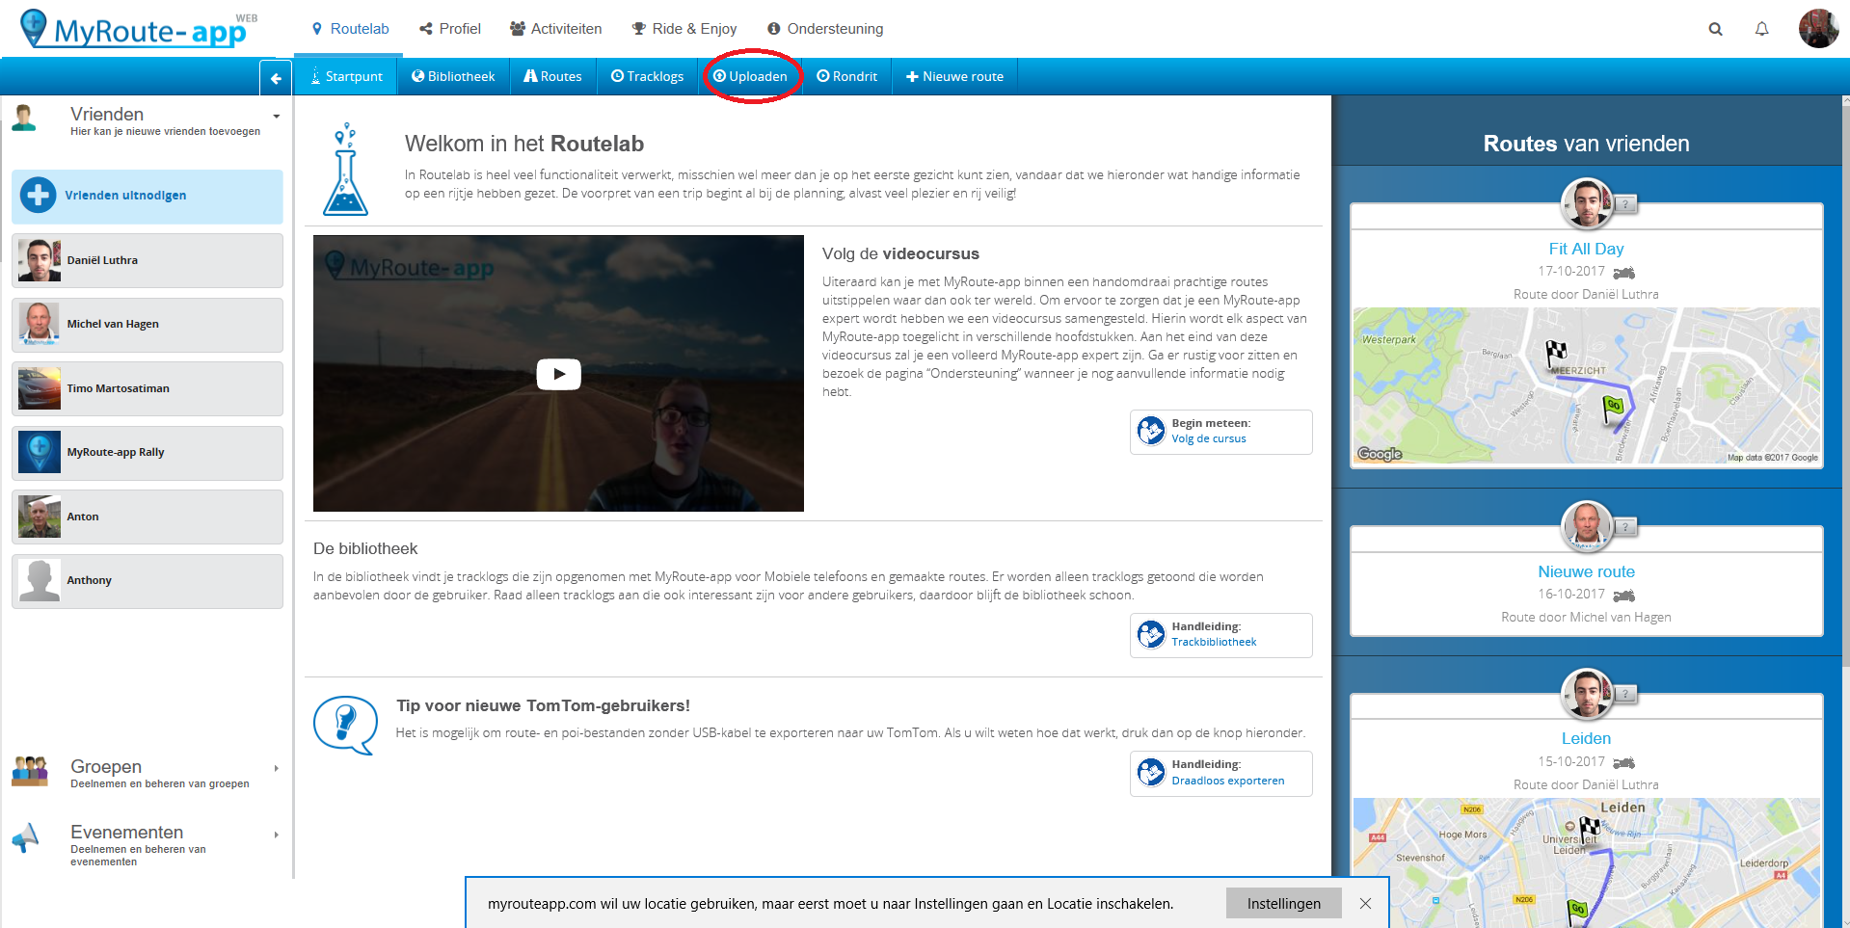This screenshot has height=928, width=1850.
Task: Click the Fit All Day author avatar
Action: 1586,203
